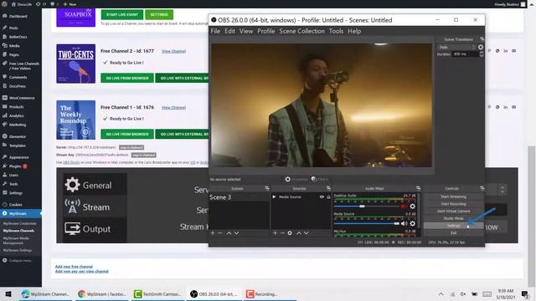Enable Studio Mode in OBS
The image size is (536, 301).
coord(453,218)
